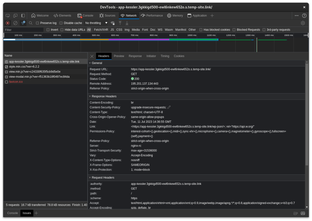Toggle the inspect element picker icon

pos(8,16)
